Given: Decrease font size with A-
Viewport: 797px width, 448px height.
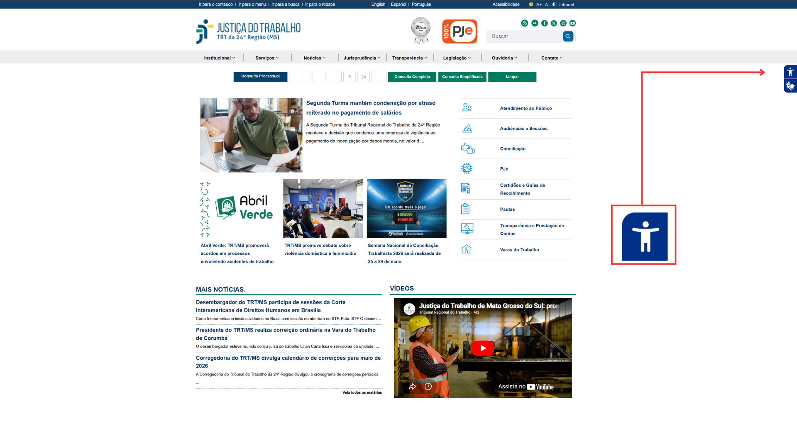Looking at the screenshot, I should click(x=547, y=5).
